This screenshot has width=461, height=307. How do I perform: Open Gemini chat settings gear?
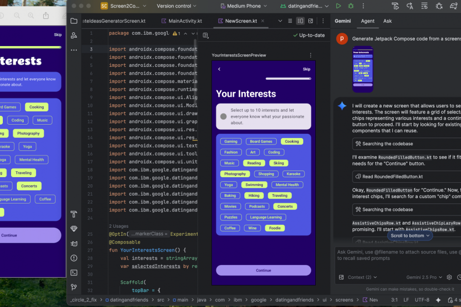click(449, 277)
